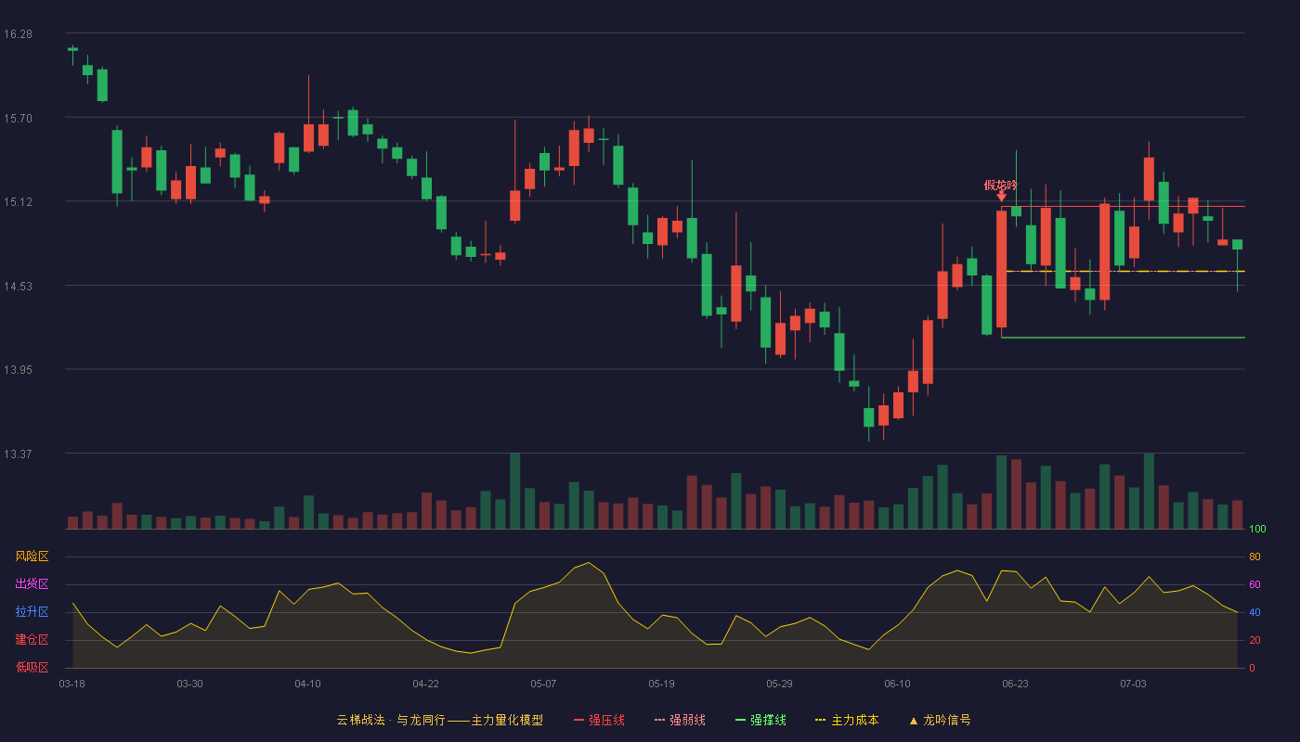Toggle the 强弱线 legend entry
The height and width of the screenshot is (742, 1300).
(x=680, y=720)
